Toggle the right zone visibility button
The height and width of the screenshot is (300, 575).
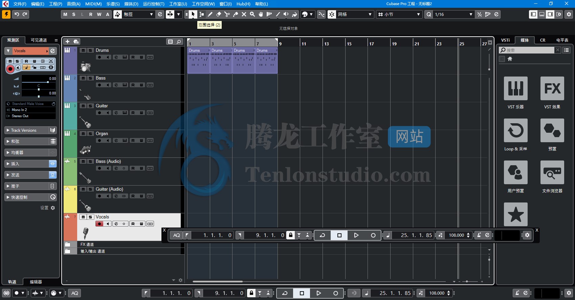pos(550,14)
